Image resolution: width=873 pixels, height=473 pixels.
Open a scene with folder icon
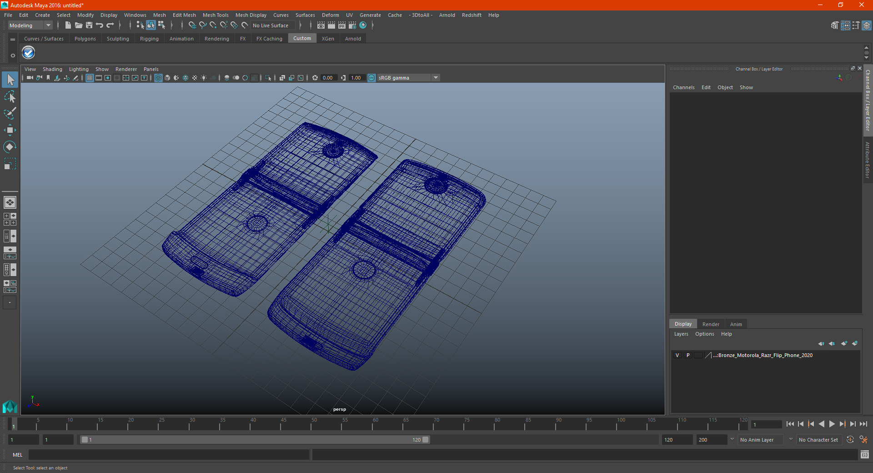coord(79,25)
